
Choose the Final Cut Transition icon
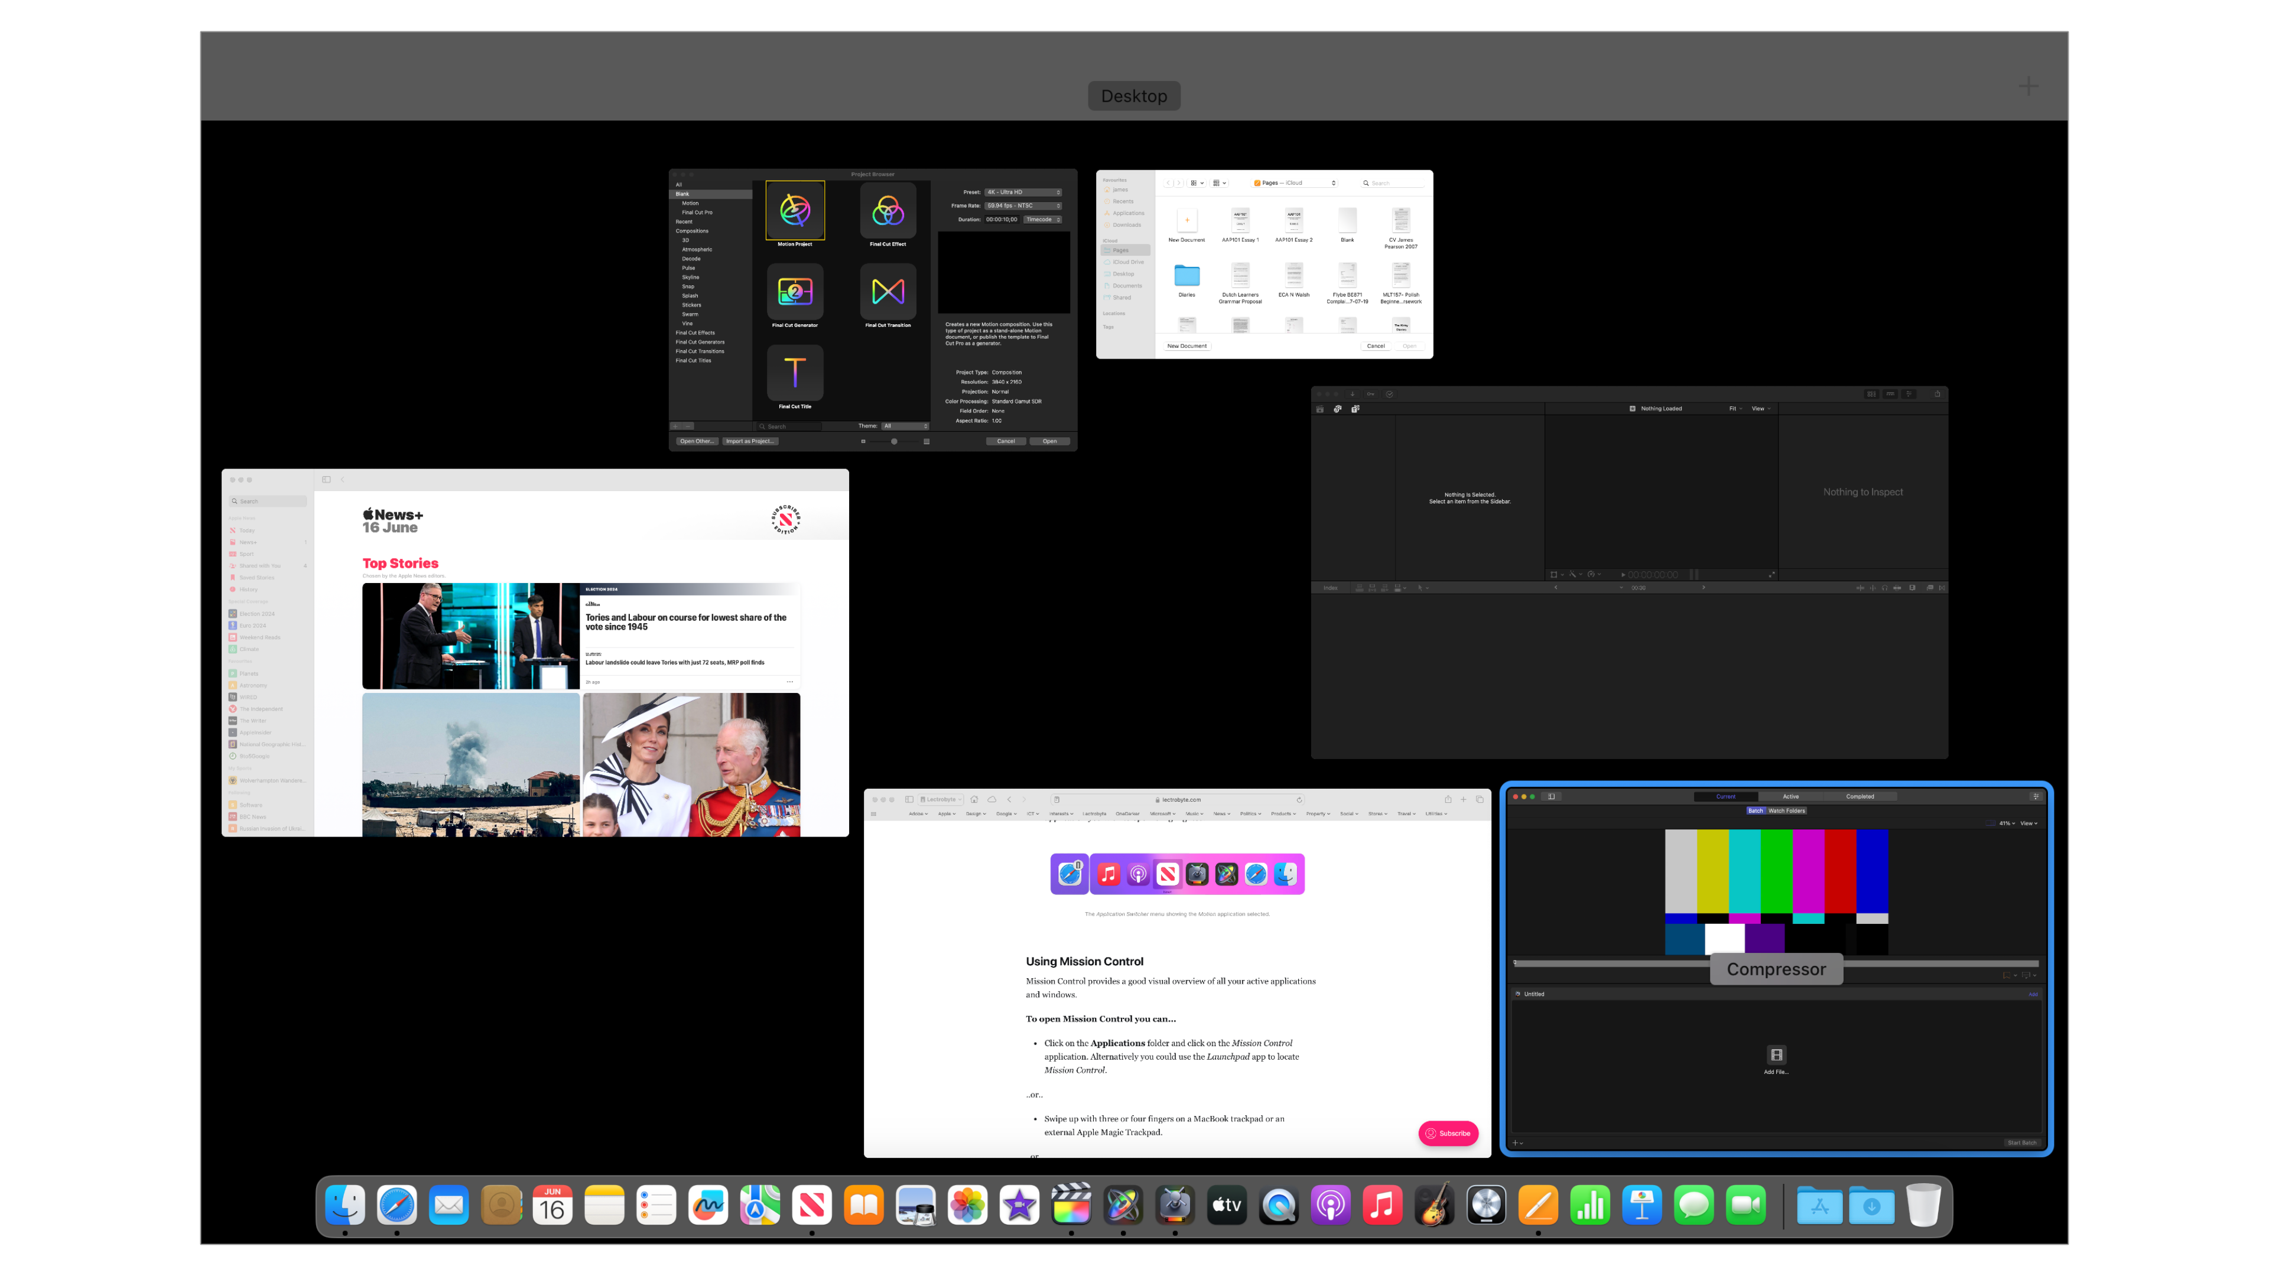click(888, 291)
